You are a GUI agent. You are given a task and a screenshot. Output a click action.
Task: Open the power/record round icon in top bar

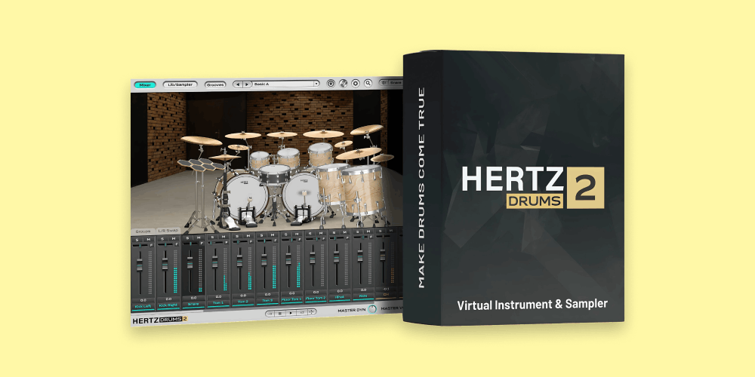click(331, 83)
